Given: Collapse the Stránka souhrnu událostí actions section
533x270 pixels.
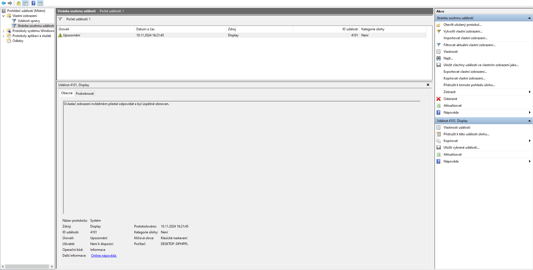Looking at the screenshot, I should (x=529, y=18).
